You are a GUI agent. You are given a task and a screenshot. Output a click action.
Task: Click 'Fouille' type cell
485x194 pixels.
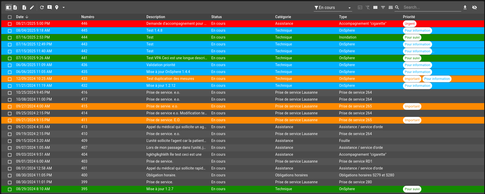(x=344, y=141)
